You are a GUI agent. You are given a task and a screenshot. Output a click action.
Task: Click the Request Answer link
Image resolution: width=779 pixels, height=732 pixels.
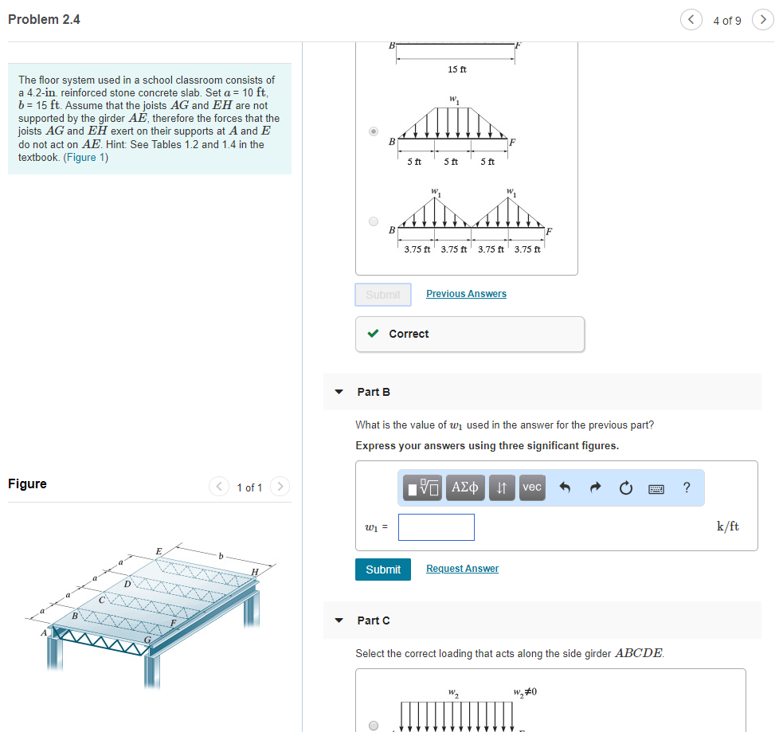[x=462, y=569]
